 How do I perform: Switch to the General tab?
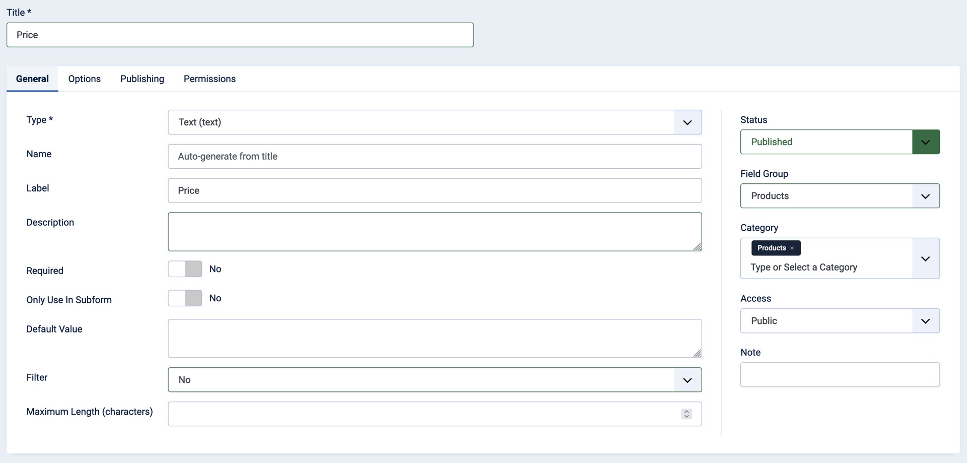click(32, 79)
